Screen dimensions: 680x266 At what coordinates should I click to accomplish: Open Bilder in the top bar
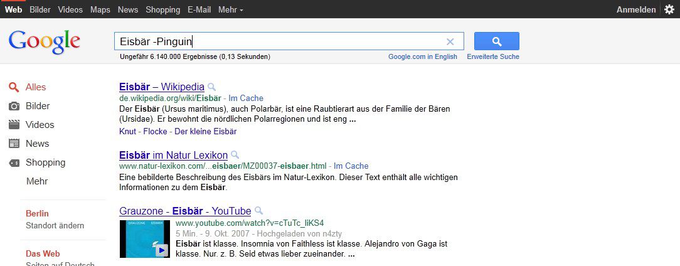click(40, 9)
